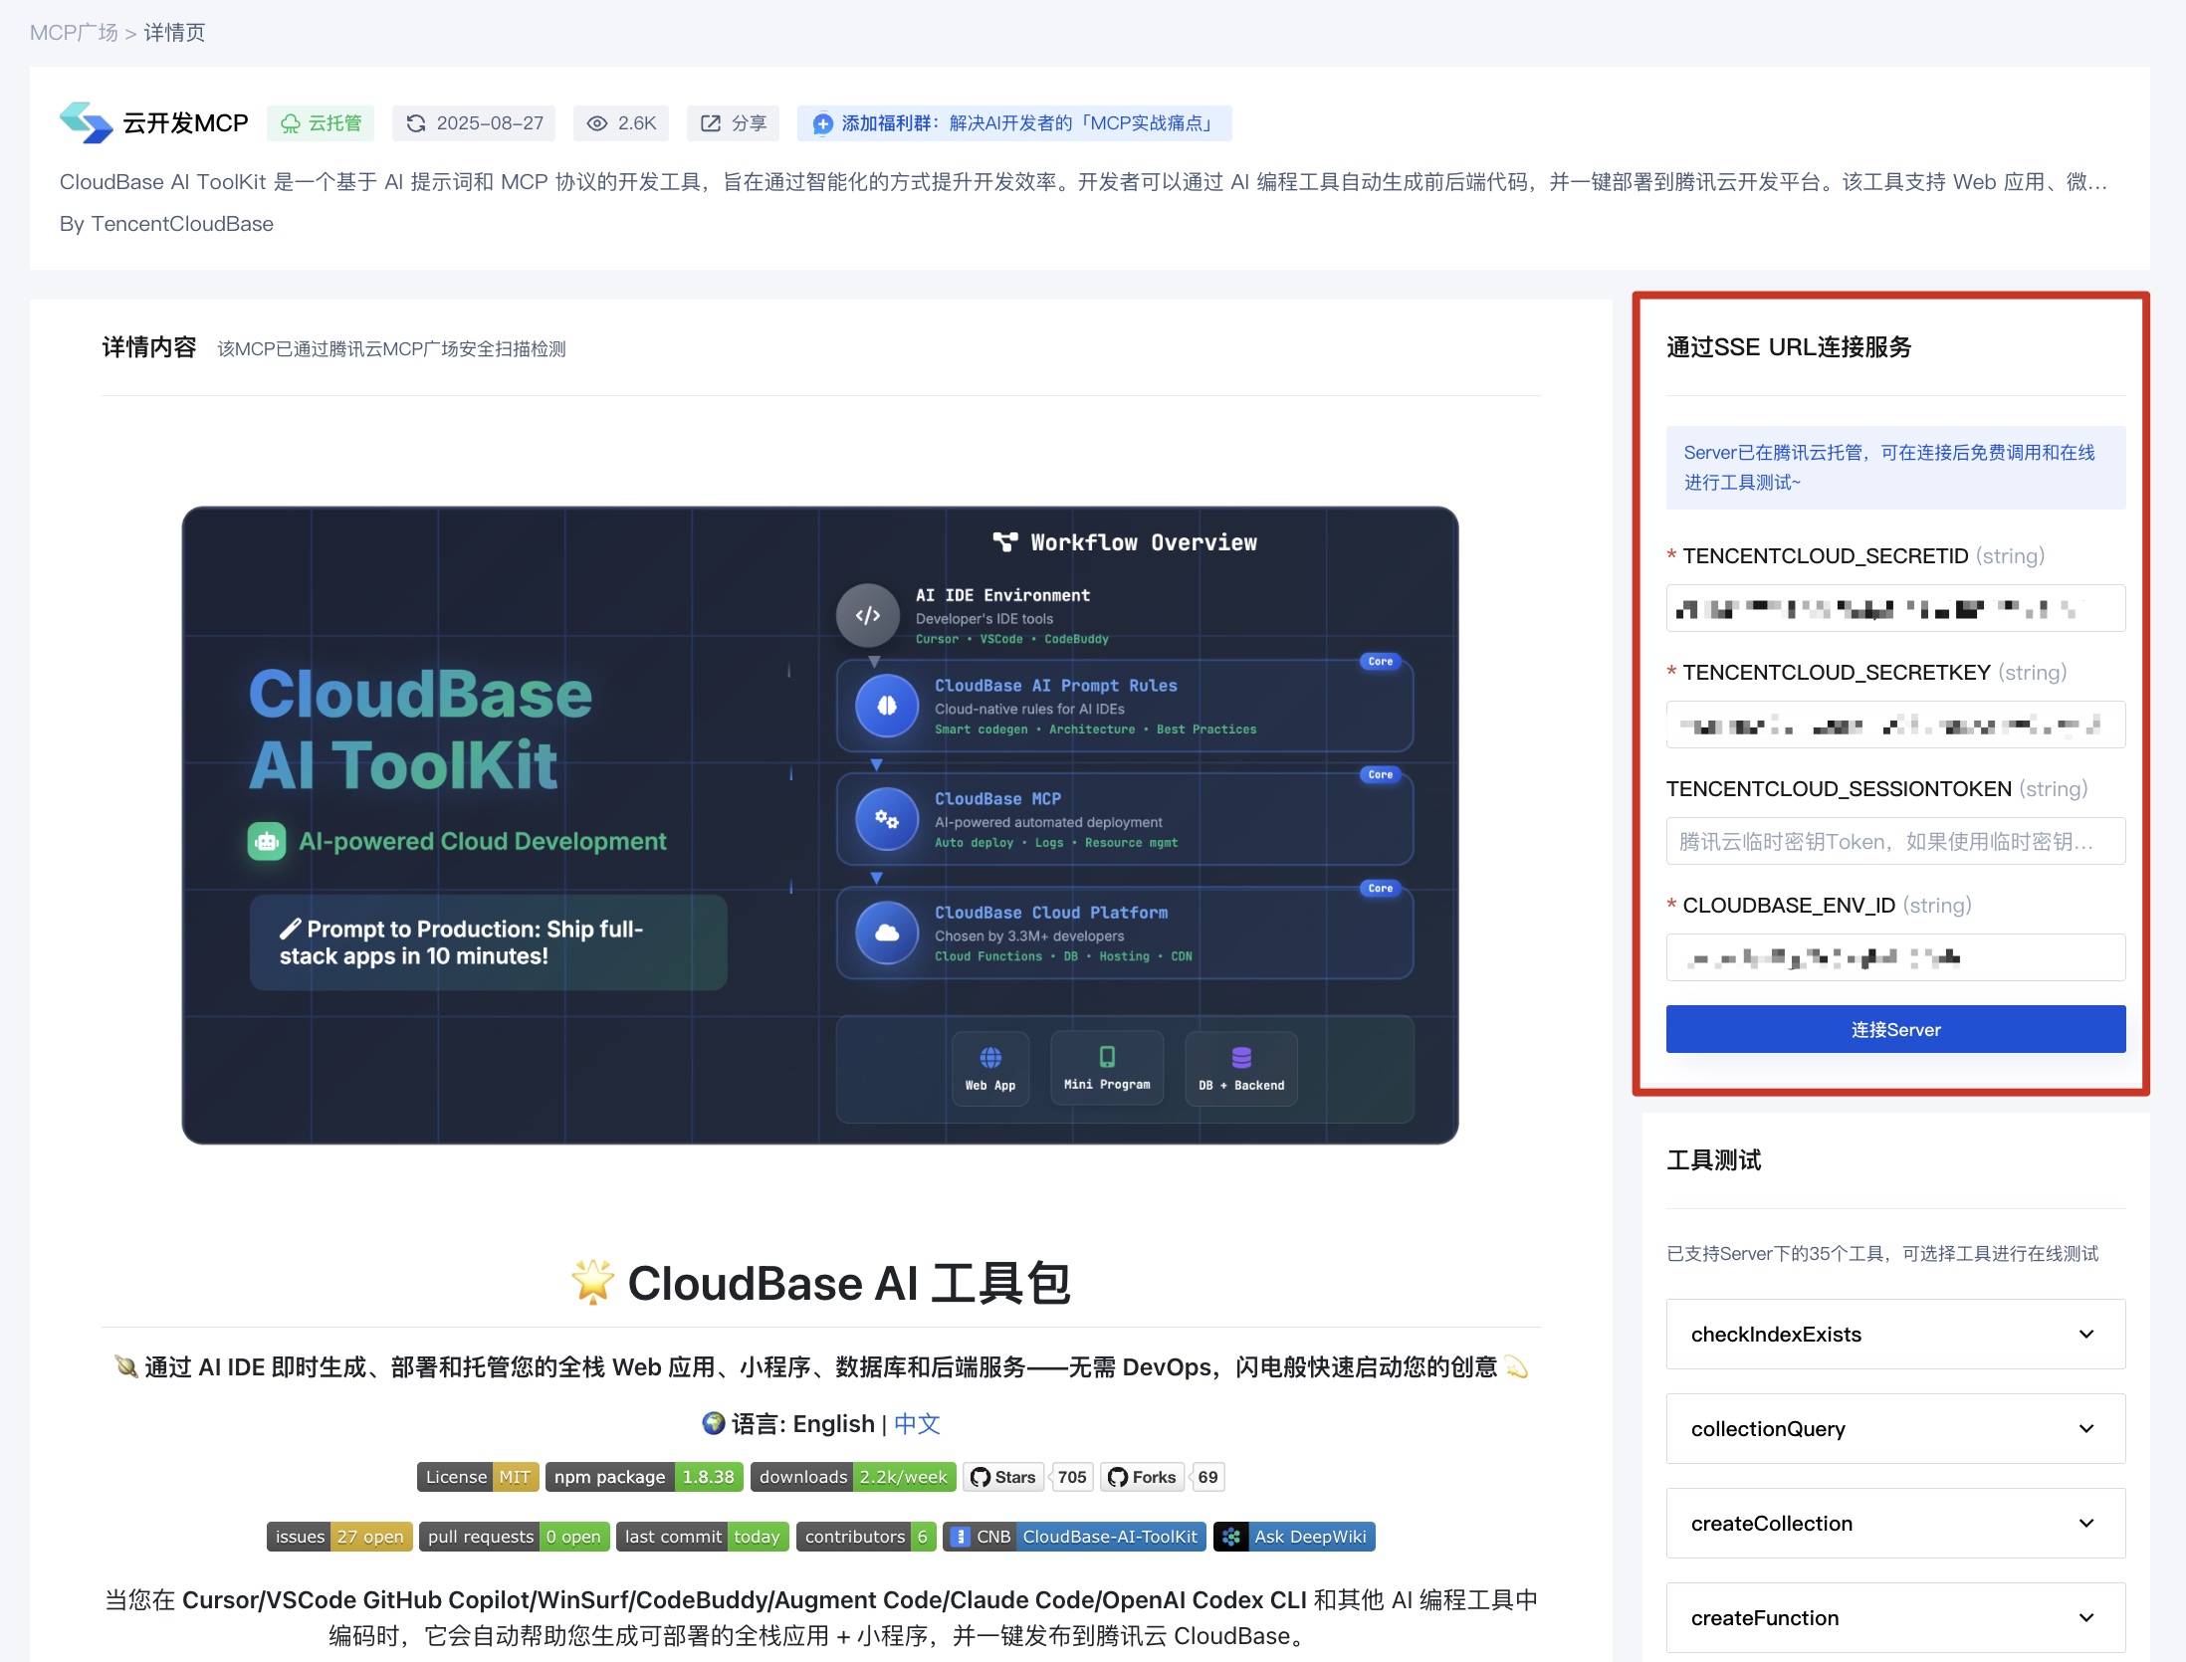Expand the collectionQuery tool dropdown
The image size is (2186, 1662).
click(1895, 1428)
